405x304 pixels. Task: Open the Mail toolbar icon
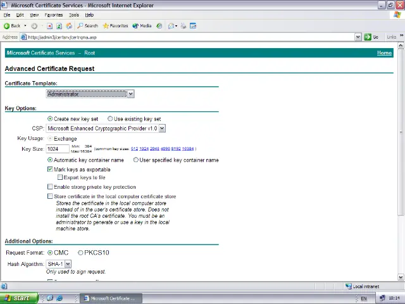coord(171,26)
